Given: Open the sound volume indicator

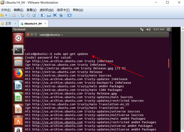Looking at the screenshot, I should (148, 29).
